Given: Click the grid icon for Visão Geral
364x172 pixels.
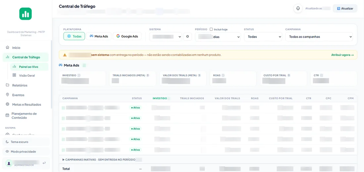Looking at the screenshot, I should click(x=14, y=75).
